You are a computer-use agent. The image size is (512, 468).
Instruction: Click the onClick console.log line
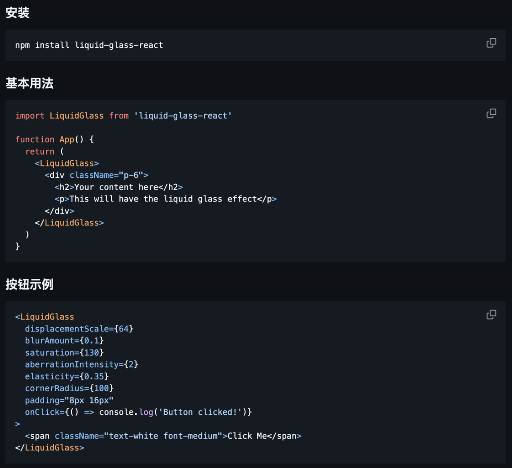138,412
